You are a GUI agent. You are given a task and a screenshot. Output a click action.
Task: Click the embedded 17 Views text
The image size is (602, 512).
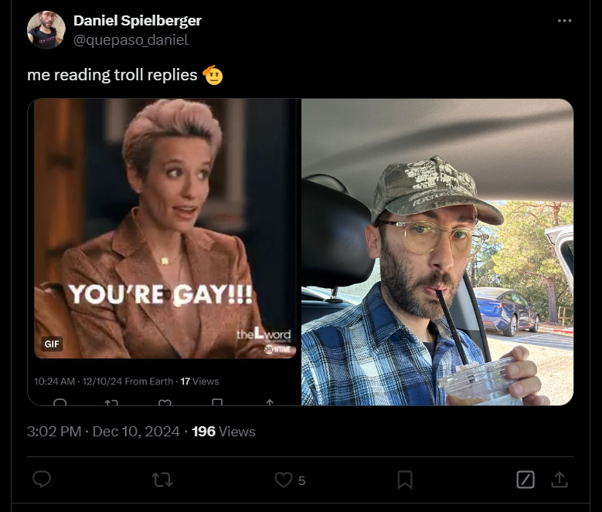[x=199, y=381]
